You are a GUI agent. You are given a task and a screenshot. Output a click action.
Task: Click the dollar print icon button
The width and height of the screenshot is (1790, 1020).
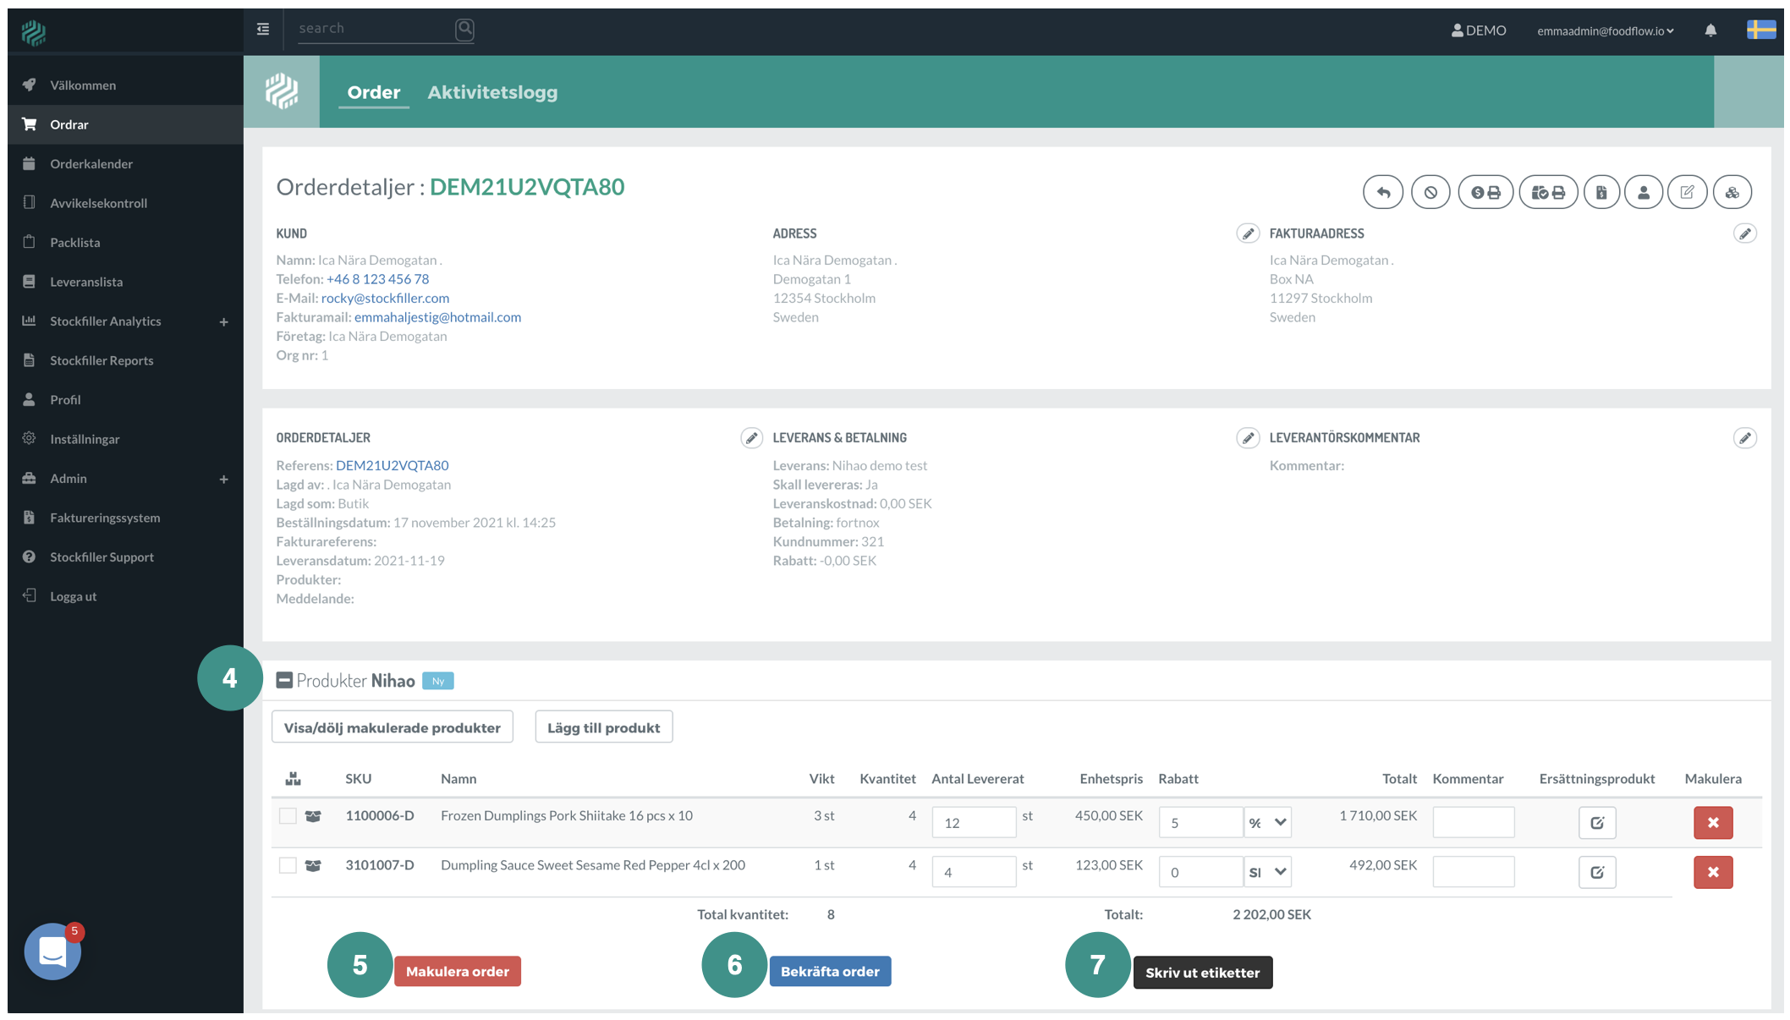[x=1485, y=193]
